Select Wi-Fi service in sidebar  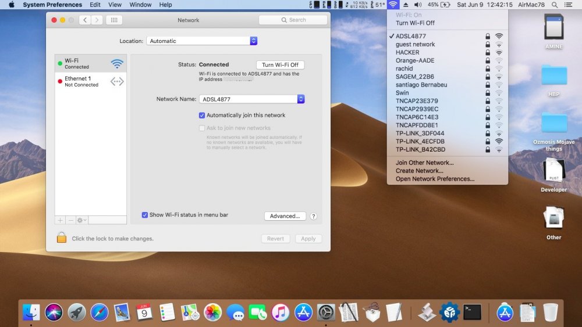[91, 63]
